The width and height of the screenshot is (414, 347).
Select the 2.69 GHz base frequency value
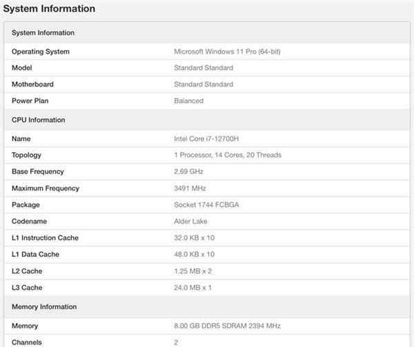pos(188,171)
